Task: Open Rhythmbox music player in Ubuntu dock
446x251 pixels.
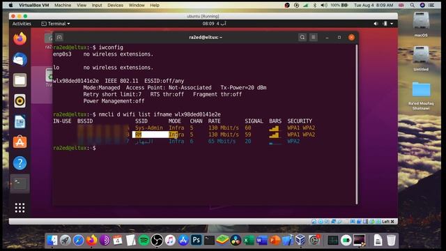Action: point(20,101)
